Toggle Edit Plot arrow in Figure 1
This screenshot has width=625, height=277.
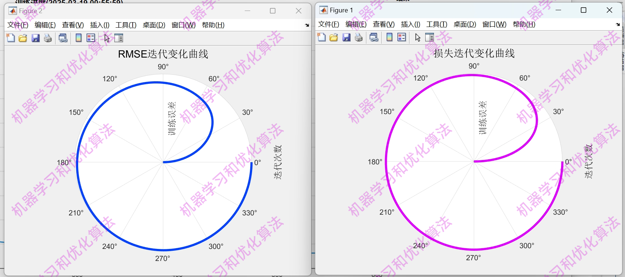pos(418,37)
